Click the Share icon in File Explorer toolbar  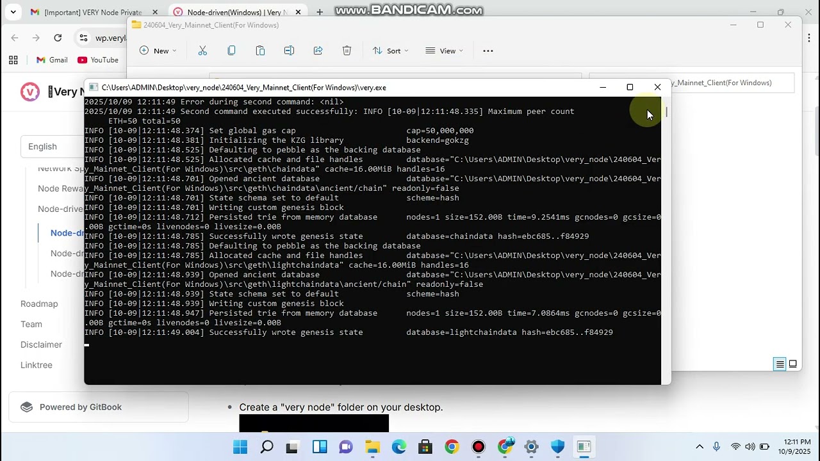tap(318, 51)
